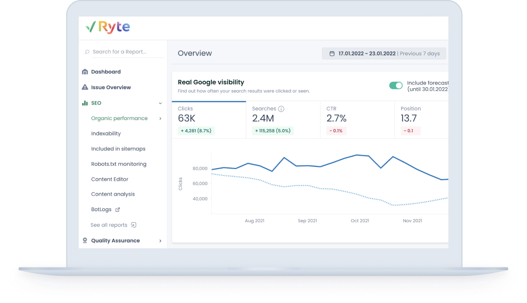Click the search magnifier icon
Viewport: 527px width, 303px height.
click(x=87, y=52)
